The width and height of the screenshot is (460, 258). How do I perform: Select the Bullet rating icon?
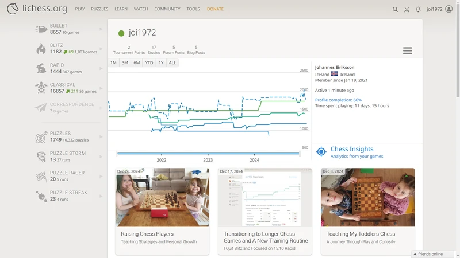(41, 29)
